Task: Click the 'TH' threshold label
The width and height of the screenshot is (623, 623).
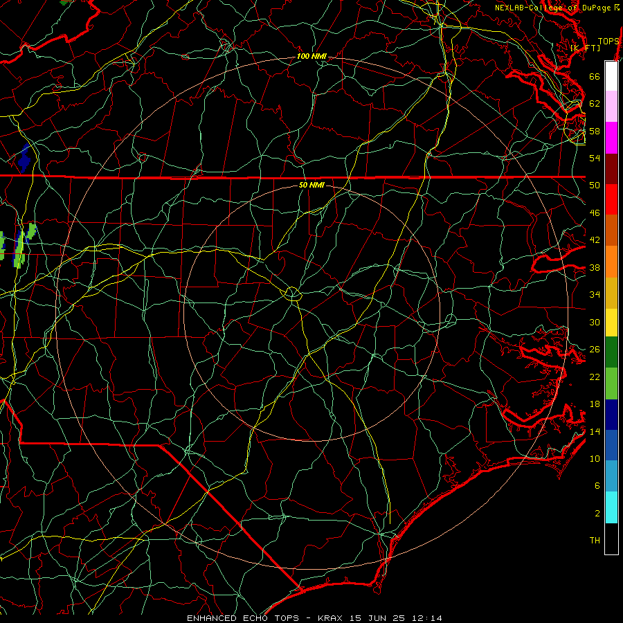Action: click(595, 541)
